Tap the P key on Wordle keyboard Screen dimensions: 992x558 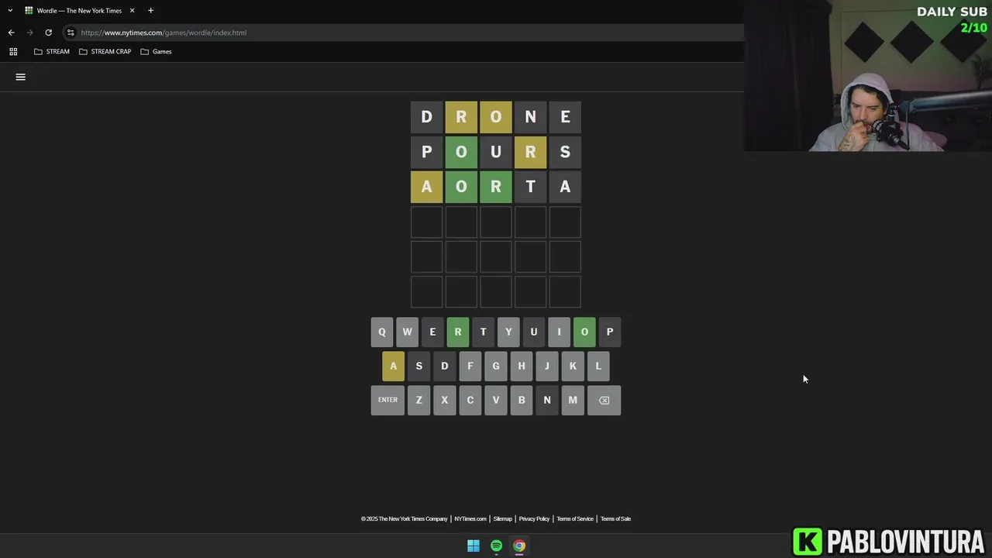click(610, 332)
